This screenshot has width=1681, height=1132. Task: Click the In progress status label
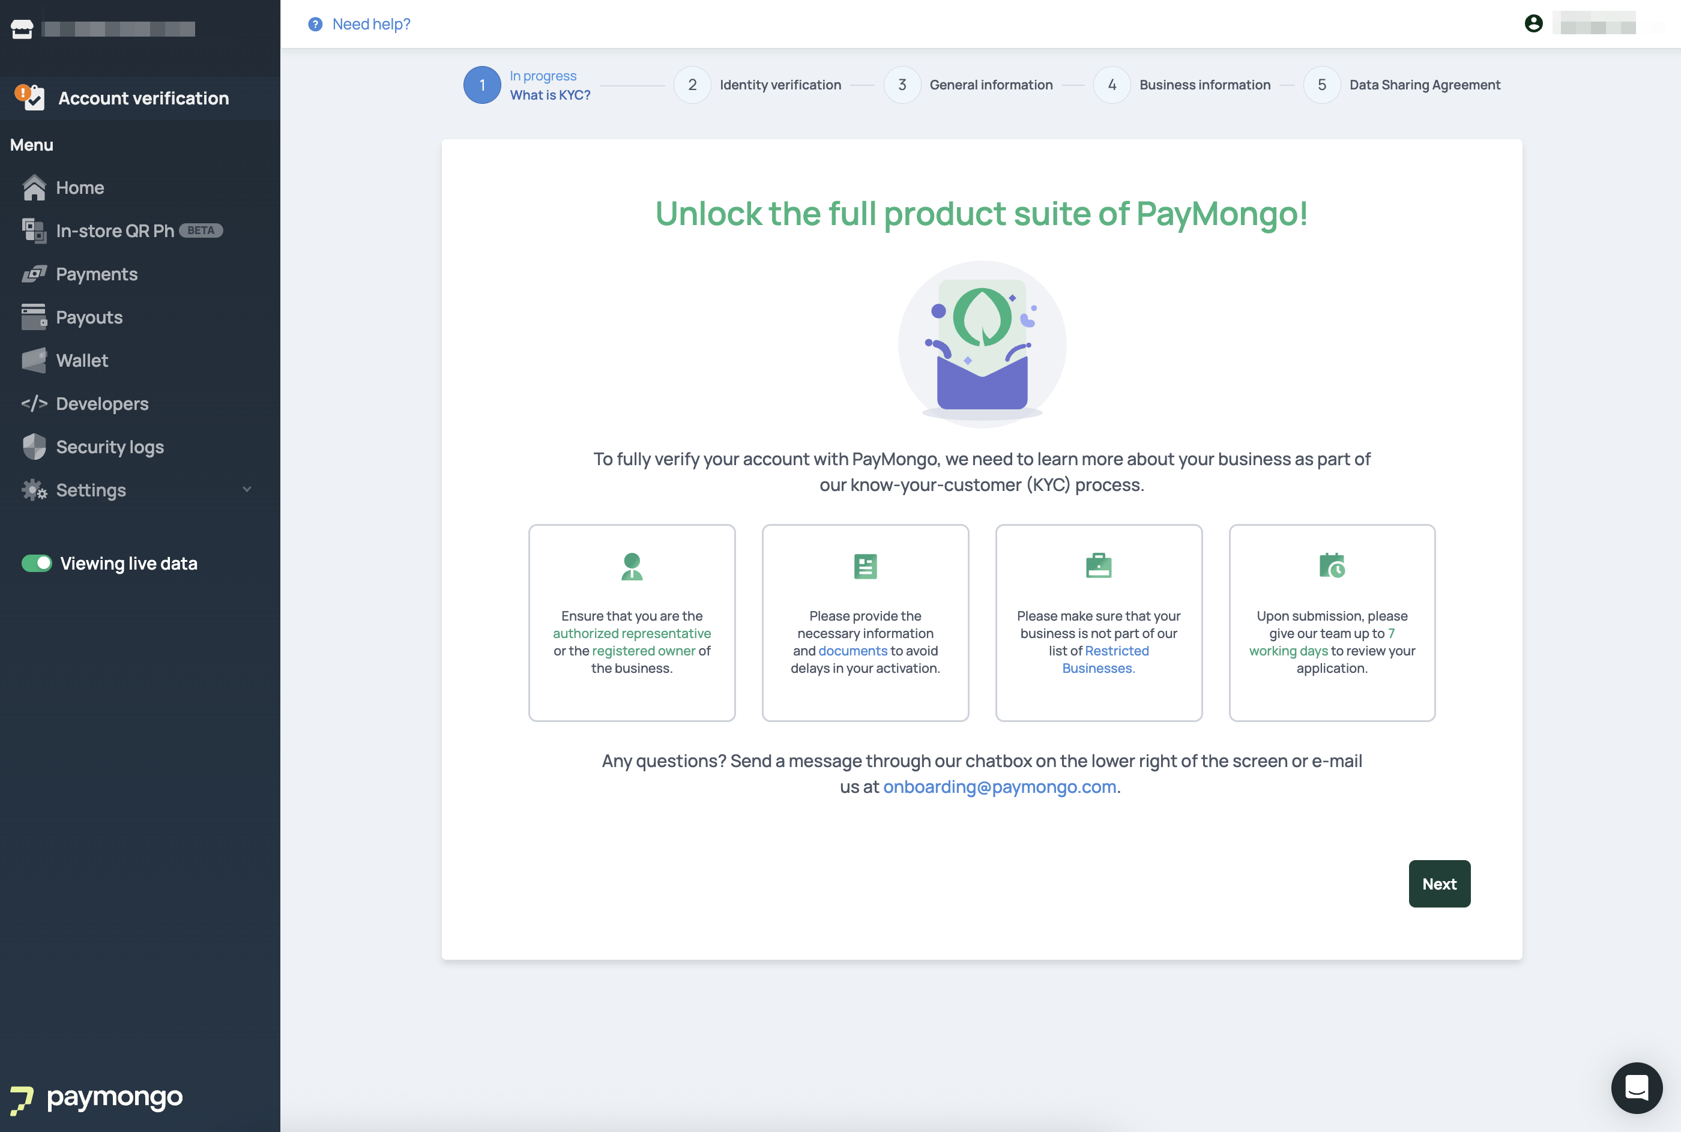click(543, 76)
